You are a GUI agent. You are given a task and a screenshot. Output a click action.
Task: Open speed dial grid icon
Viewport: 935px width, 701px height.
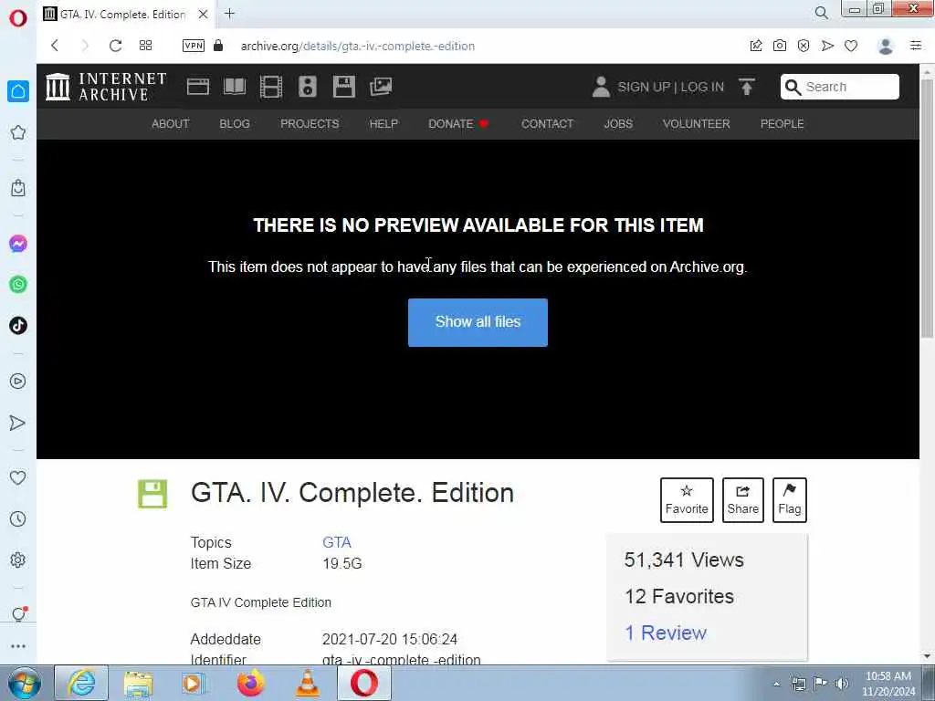[145, 46]
